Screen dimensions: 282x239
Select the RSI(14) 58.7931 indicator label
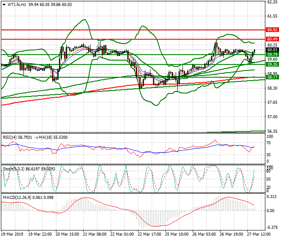(18, 137)
